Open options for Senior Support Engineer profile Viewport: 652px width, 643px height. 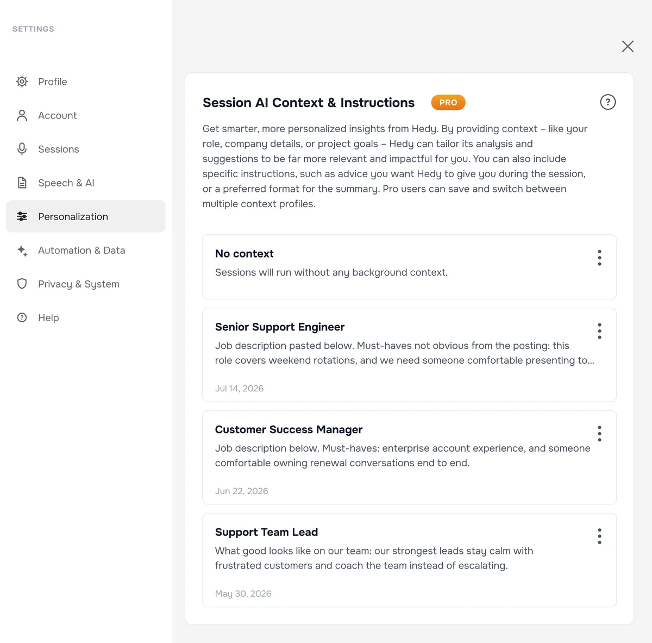[599, 331]
